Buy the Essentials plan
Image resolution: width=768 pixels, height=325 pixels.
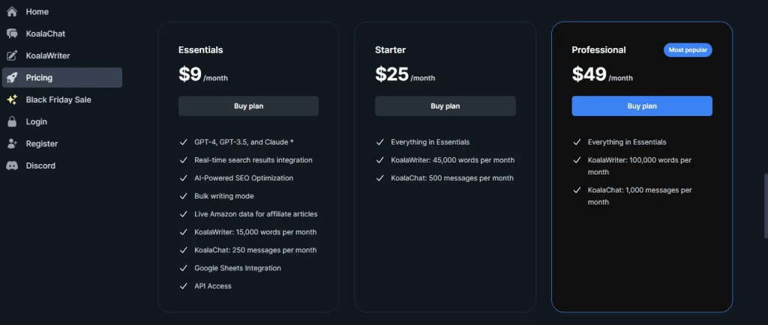pyautogui.click(x=248, y=106)
